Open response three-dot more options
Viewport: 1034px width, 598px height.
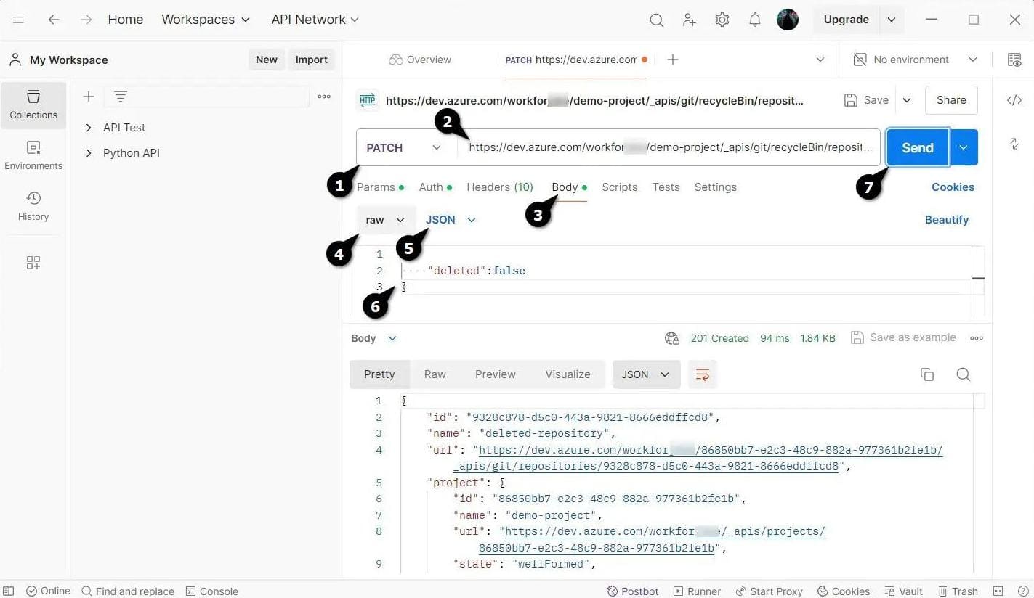(977, 338)
